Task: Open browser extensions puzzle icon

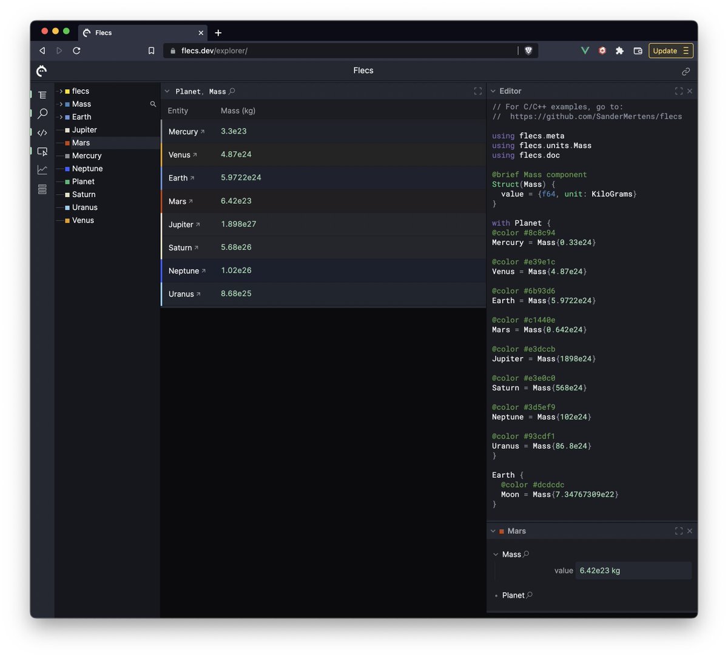Action: click(x=619, y=50)
